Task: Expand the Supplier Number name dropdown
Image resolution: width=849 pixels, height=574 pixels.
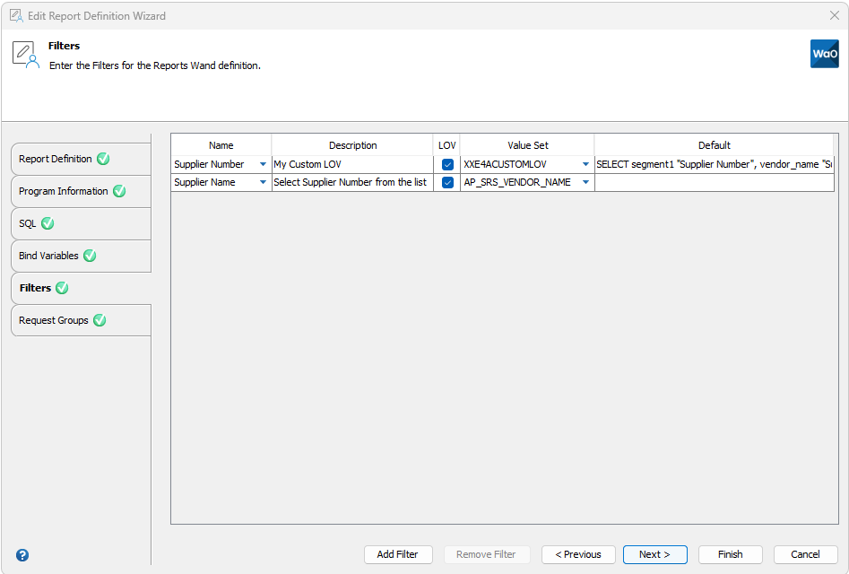Action: click(263, 165)
